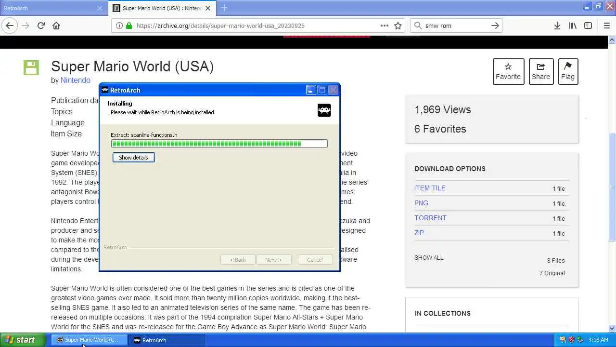Open the Nintendo creator link
The height and width of the screenshot is (347, 616).
(x=76, y=80)
